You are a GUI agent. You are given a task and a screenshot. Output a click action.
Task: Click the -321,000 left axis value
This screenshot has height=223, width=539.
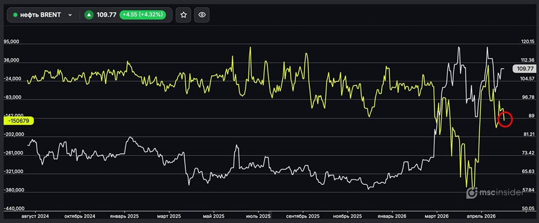12,171
